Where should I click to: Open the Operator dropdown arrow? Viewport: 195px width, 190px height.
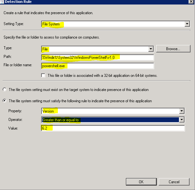coord(182,120)
